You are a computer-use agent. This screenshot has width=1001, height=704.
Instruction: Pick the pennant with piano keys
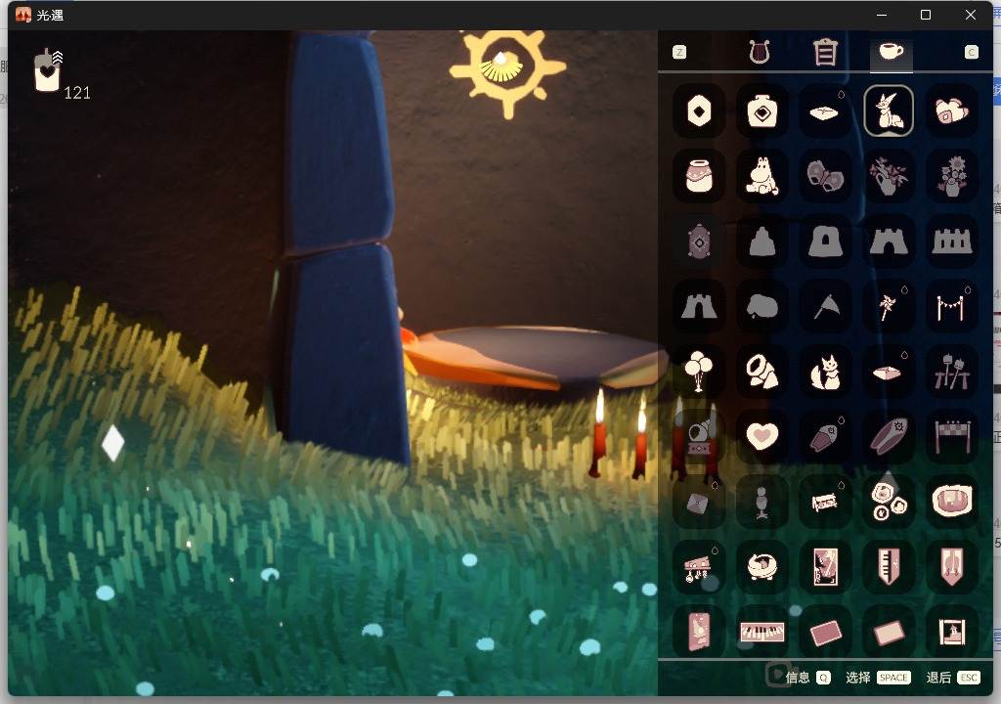pos(889,567)
